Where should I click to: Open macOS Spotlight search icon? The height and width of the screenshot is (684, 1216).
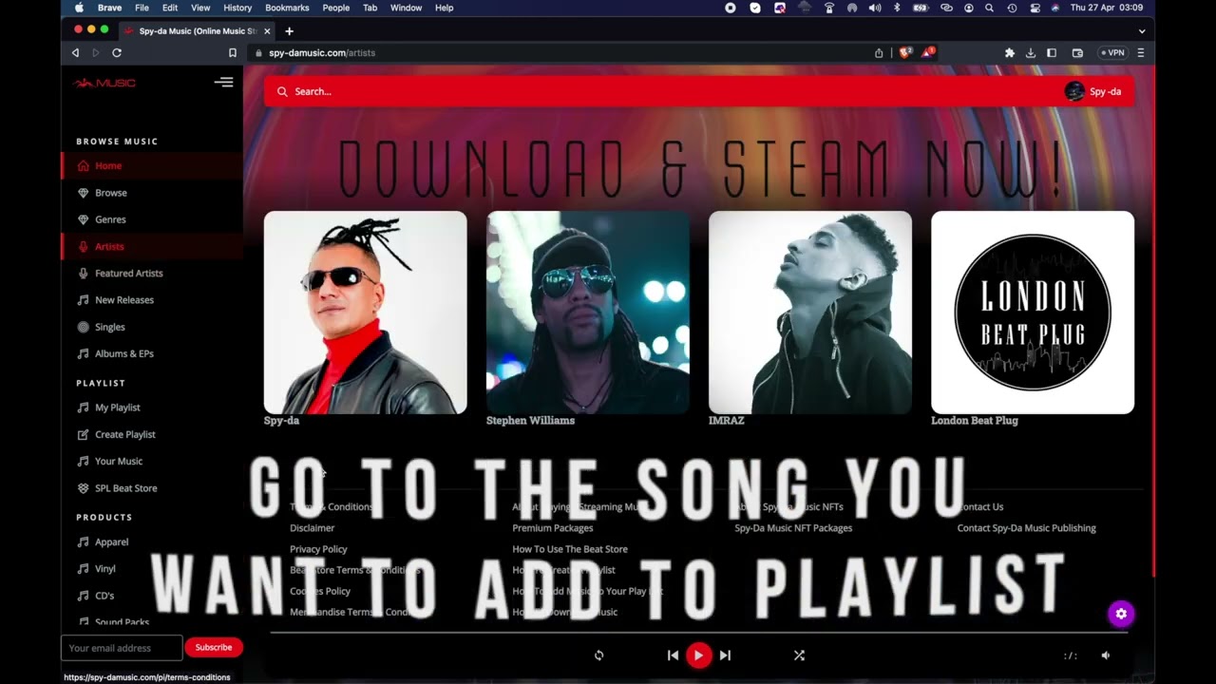tap(989, 8)
